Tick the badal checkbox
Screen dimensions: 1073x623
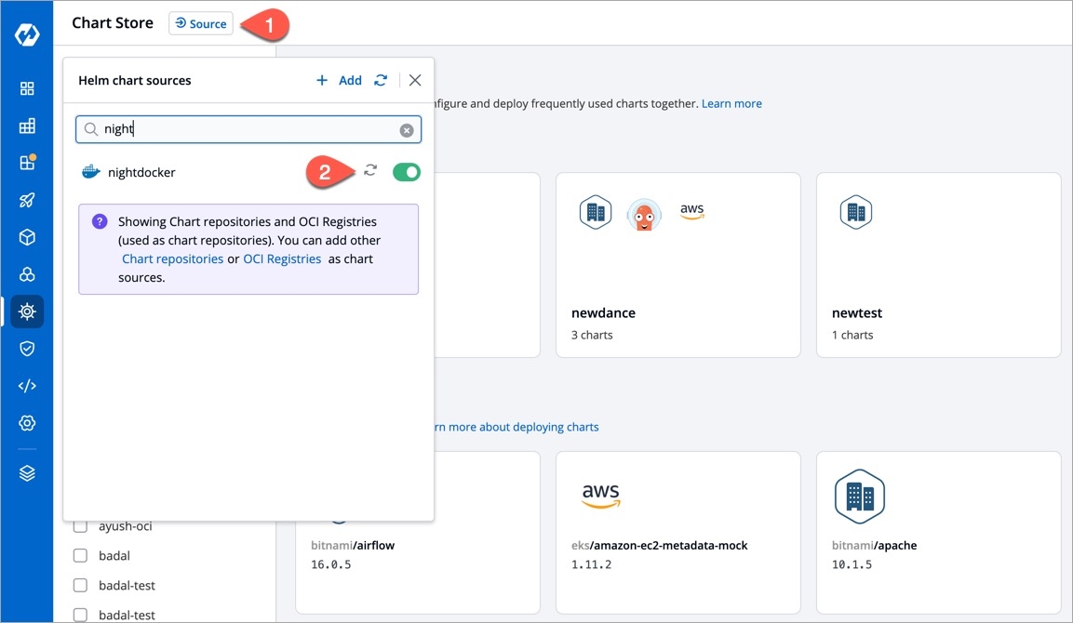click(x=81, y=556)
